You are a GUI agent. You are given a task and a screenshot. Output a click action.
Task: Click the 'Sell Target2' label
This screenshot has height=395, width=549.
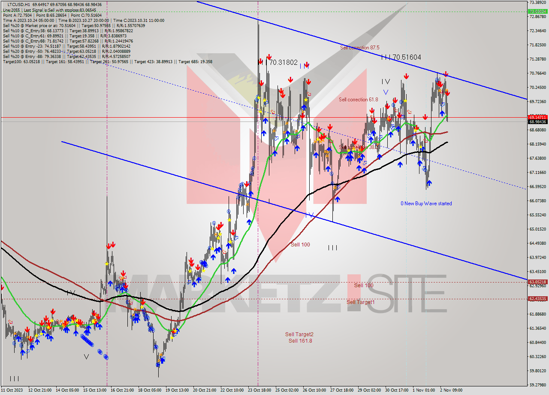point(299,334)
